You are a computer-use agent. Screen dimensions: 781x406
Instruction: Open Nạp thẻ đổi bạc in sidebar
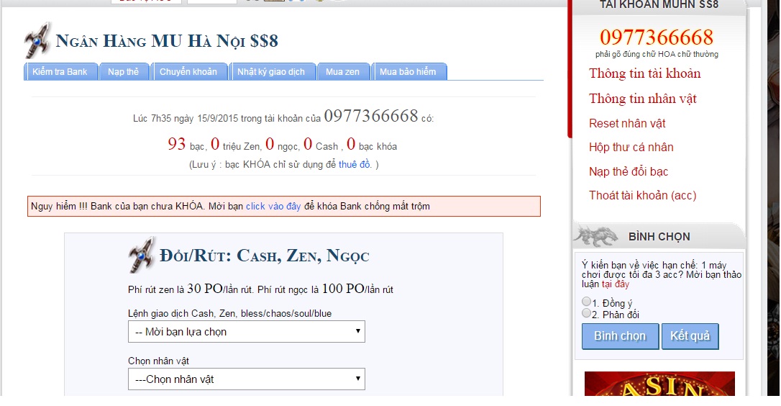click(629, 171)
